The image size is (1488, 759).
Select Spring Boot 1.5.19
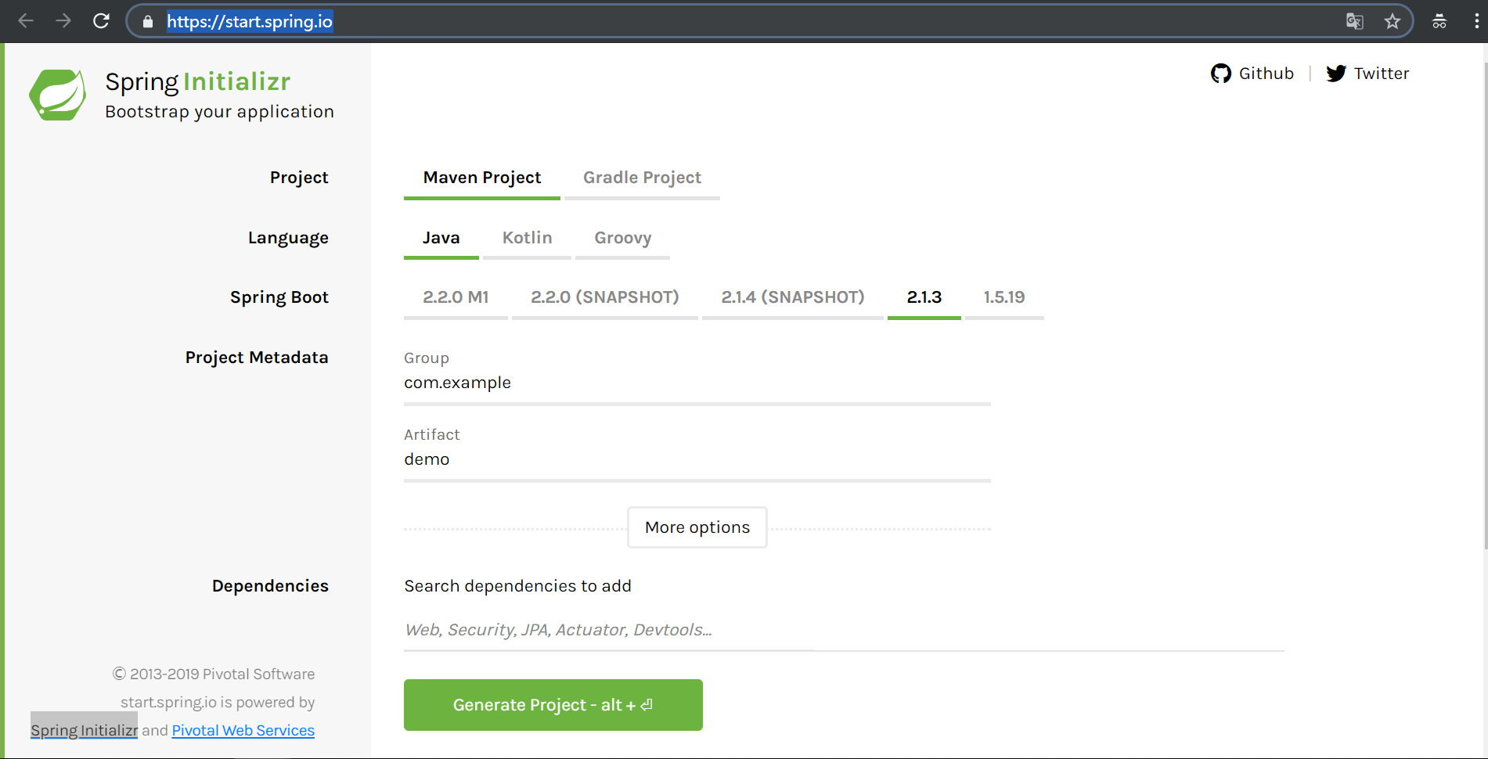1004,298
